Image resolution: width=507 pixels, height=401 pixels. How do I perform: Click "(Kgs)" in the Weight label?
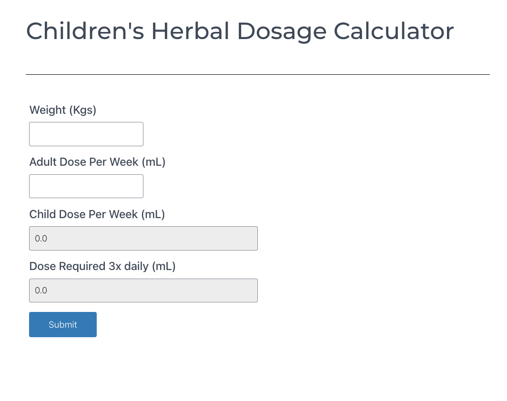pos(82,110)
